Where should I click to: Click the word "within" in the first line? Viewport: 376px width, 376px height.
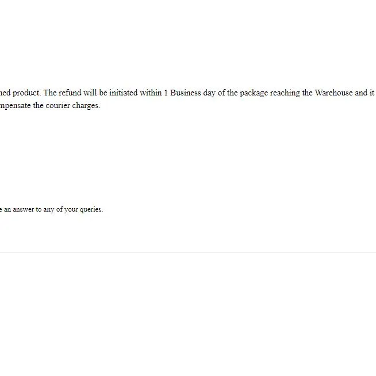(x=151, y=93)
